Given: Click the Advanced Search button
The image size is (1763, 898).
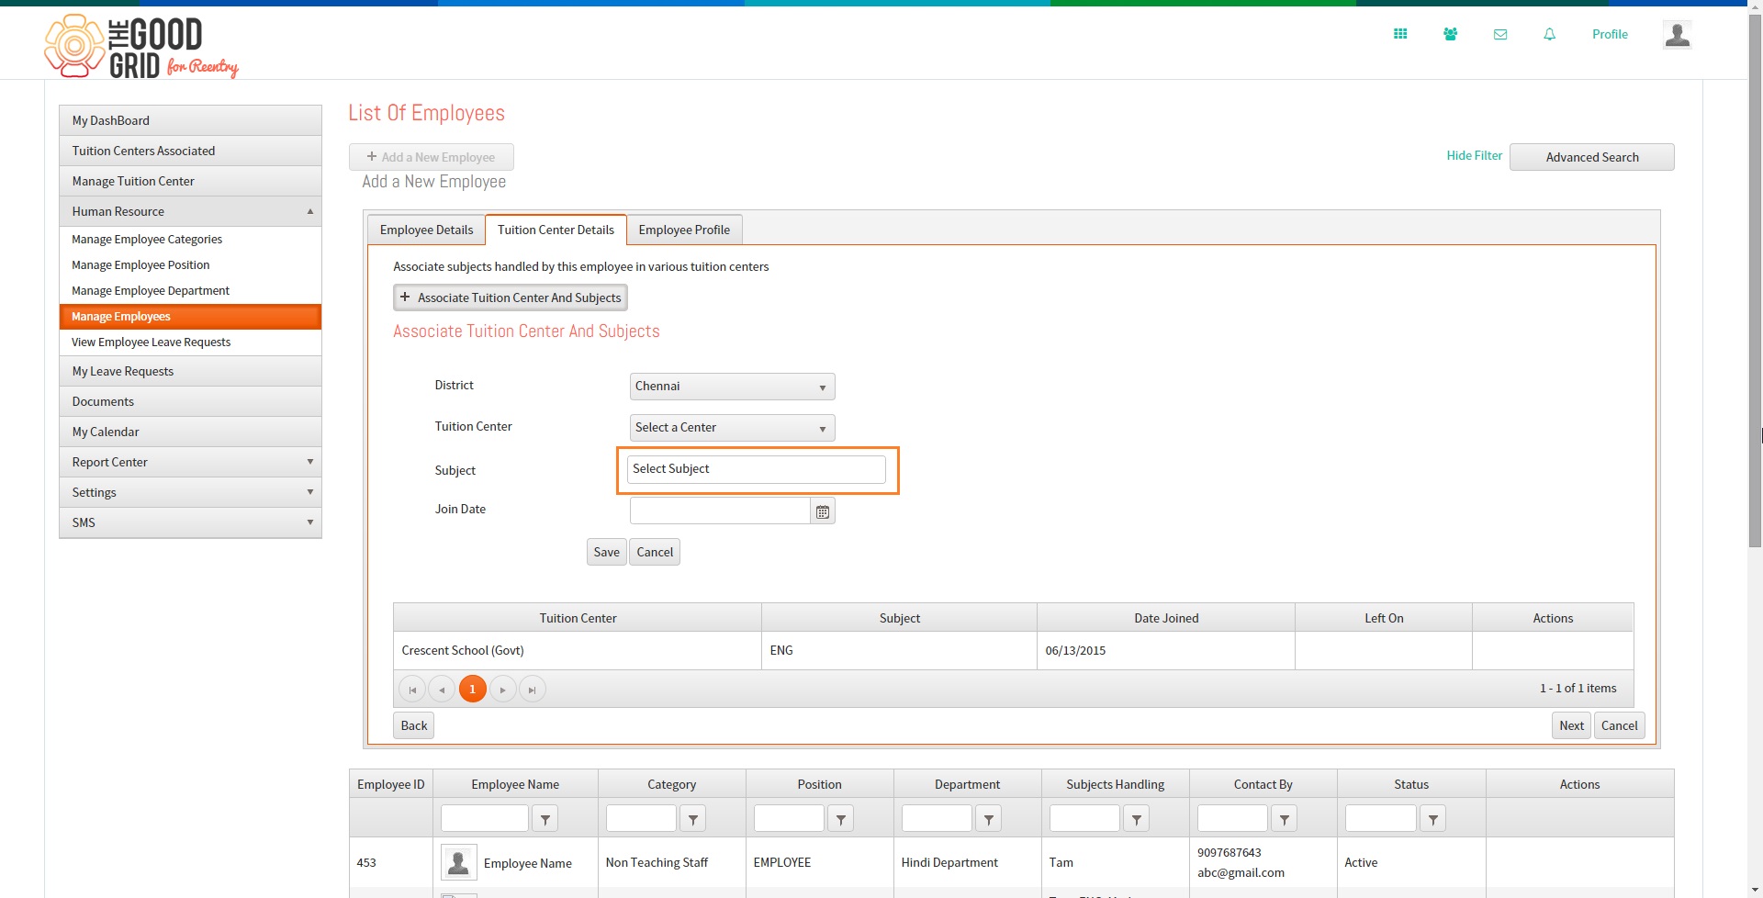Looking at the screenshot, I should click(1591, 157).
